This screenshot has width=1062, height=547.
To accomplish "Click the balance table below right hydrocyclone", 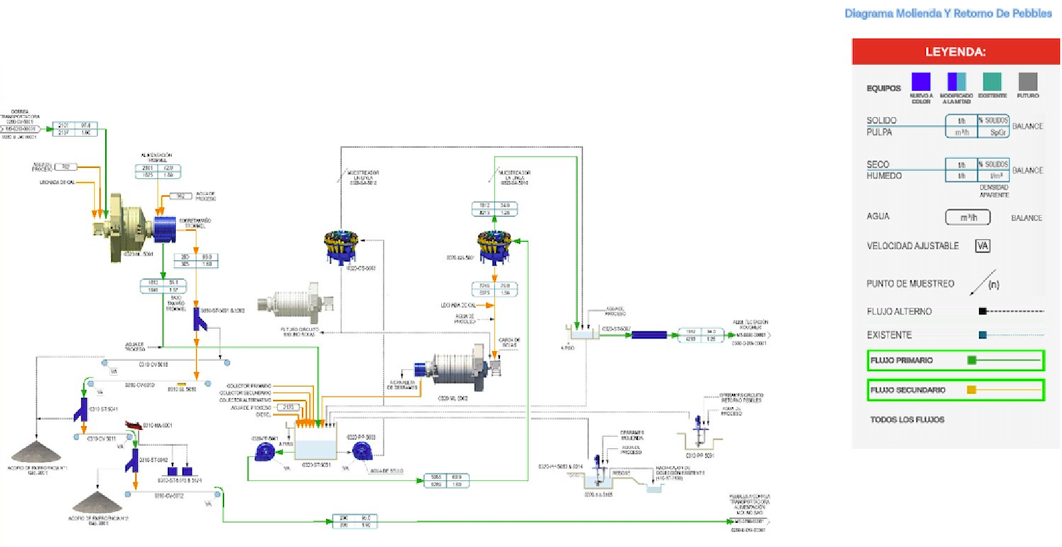I will click(x=495, y=289).
